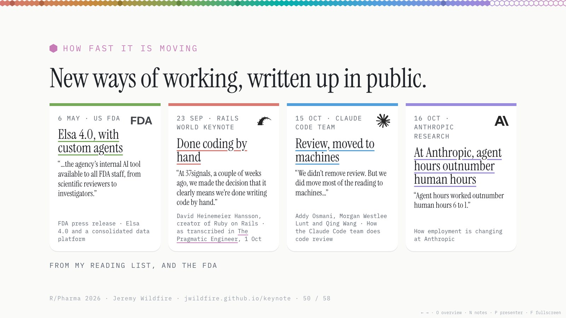
Task: Click the 'Agent hours worked outnumber' quote
Action: [459, 200]
